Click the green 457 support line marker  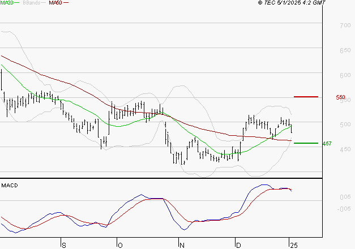pos(306,143)
